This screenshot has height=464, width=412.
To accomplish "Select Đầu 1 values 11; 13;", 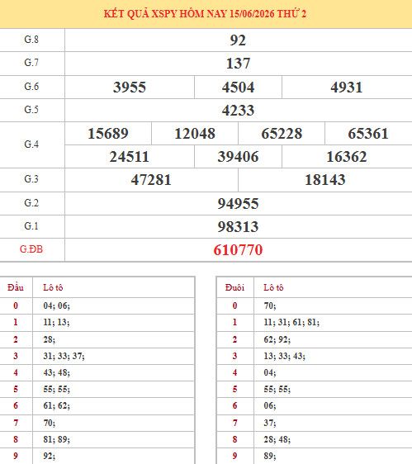I will click(x=56, y=322).
